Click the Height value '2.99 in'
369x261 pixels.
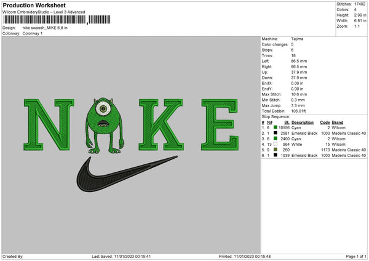pos(360,15)
